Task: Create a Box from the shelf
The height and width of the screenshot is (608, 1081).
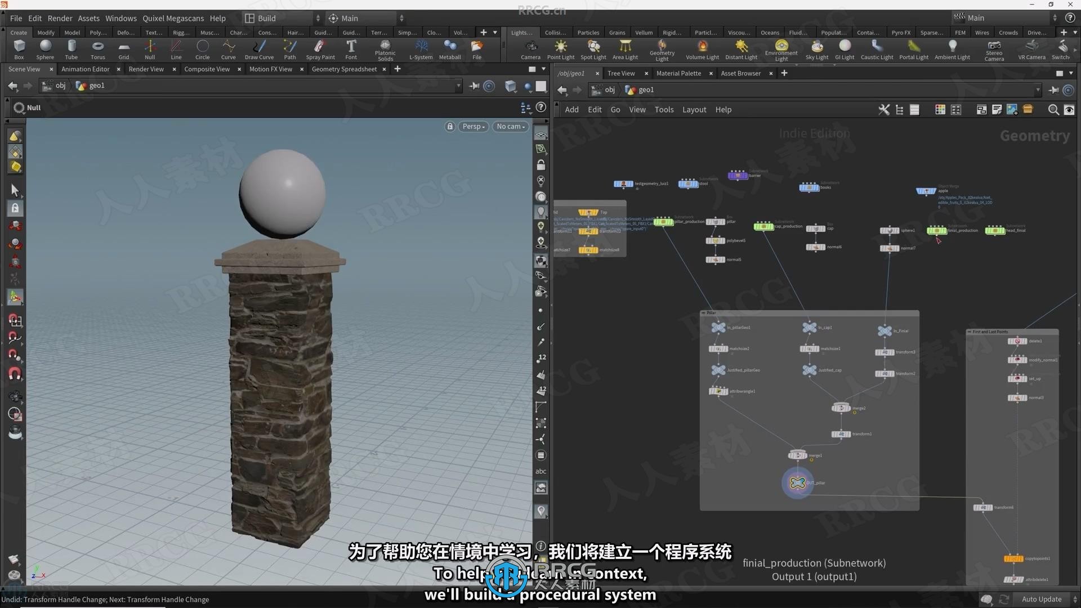Action: tap(19, 49)
